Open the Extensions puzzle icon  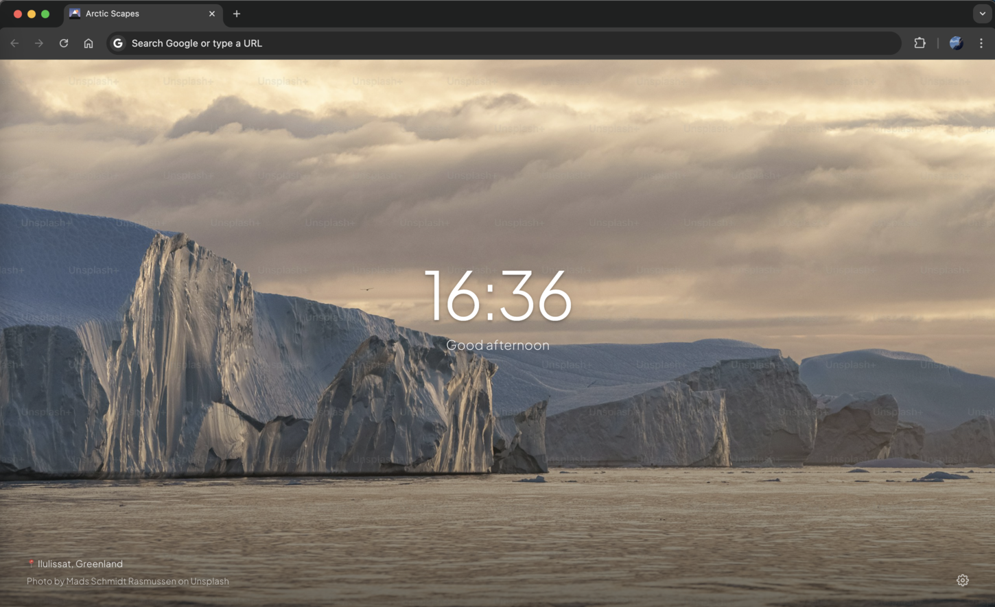(x=920, y=43)
